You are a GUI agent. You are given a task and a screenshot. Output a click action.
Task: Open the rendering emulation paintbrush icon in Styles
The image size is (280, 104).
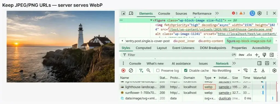click(x=264, y=55)
